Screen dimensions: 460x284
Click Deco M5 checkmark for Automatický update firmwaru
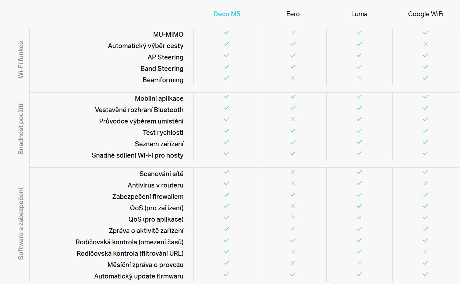pos(227,274)
